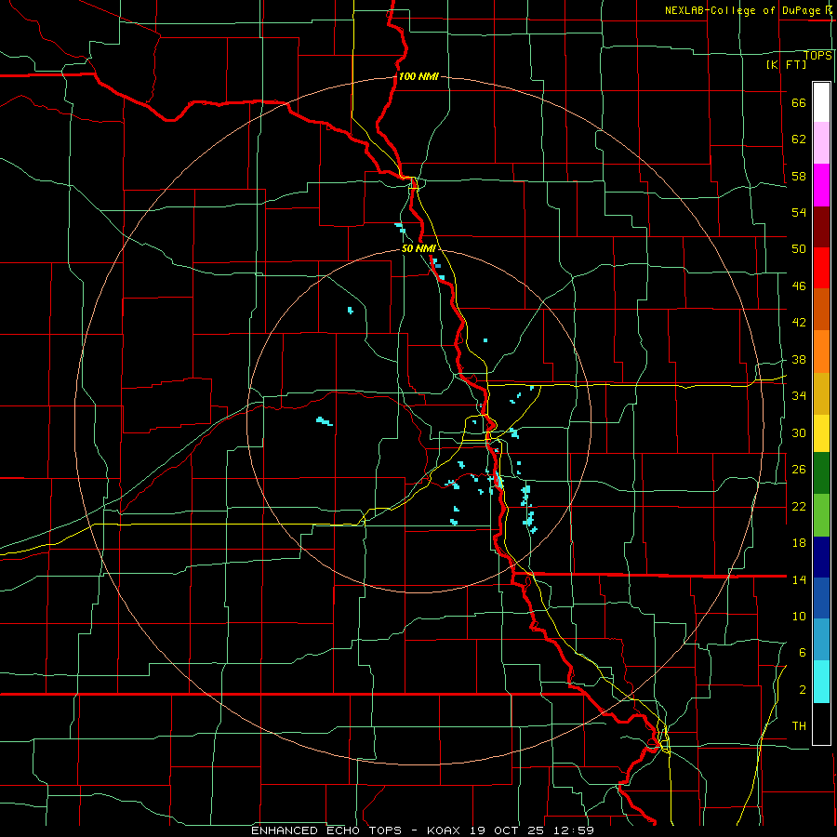Click the dark green legend swatch
Screen dimensions: 837x837
click(821, 472)
